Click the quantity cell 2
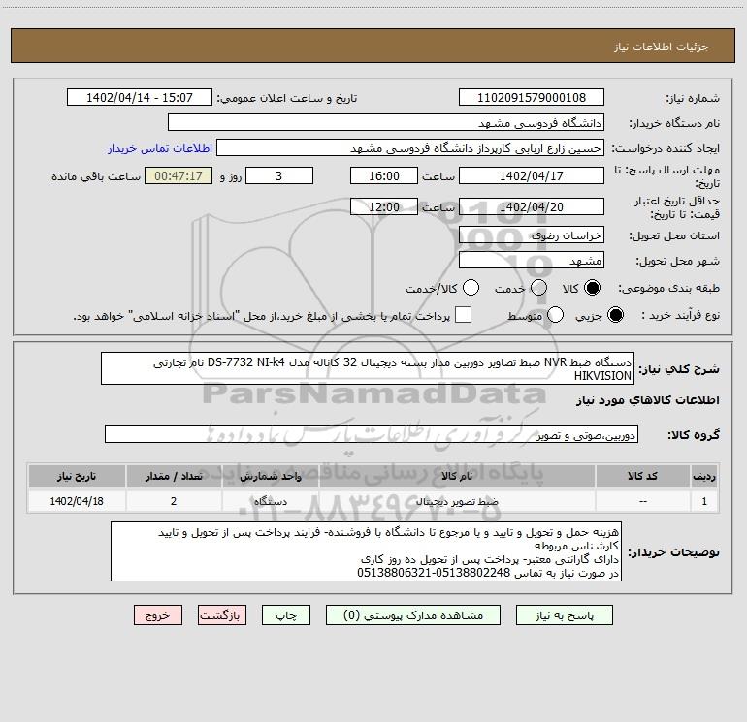 (174, 502)
